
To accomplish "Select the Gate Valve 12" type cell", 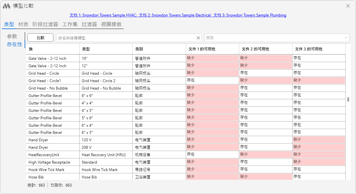I will coord(106,66).
